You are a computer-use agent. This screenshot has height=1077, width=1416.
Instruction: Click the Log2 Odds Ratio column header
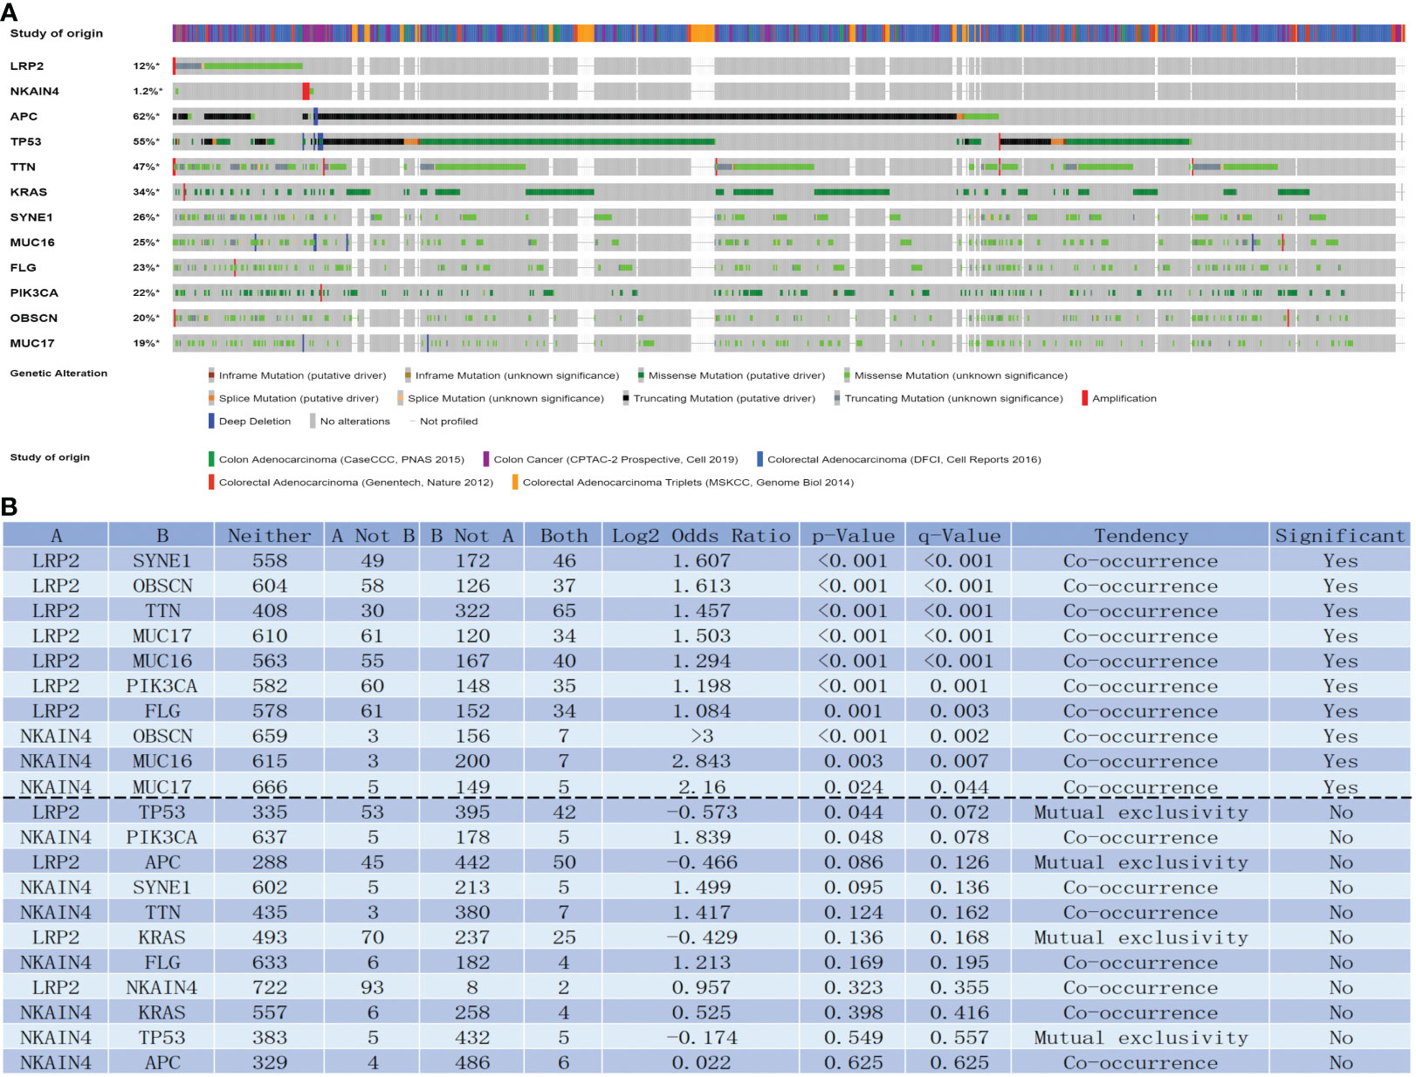[701, 536]
